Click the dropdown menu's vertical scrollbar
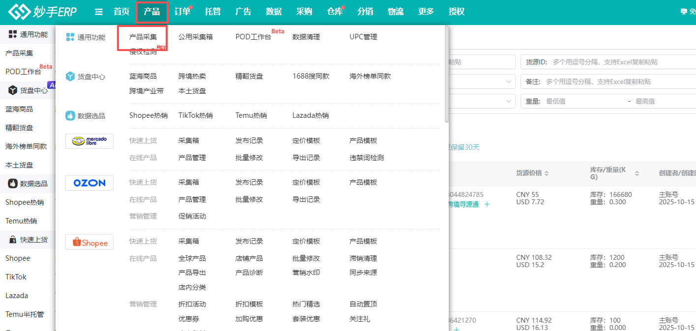 point(446,74)
